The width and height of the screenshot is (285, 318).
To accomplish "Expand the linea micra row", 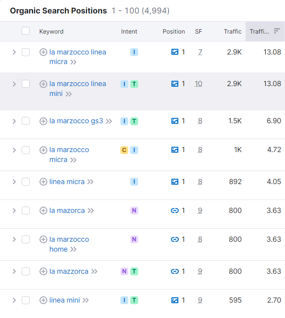I will tap(14, 182).
